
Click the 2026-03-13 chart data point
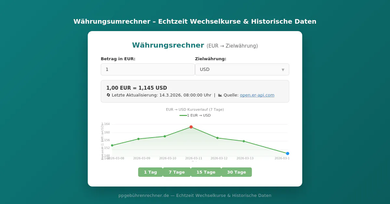pos(244,141)
